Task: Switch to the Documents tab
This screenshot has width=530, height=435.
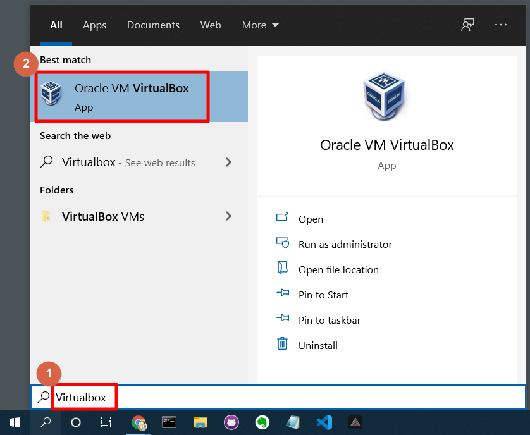Action: click(153, 25)
